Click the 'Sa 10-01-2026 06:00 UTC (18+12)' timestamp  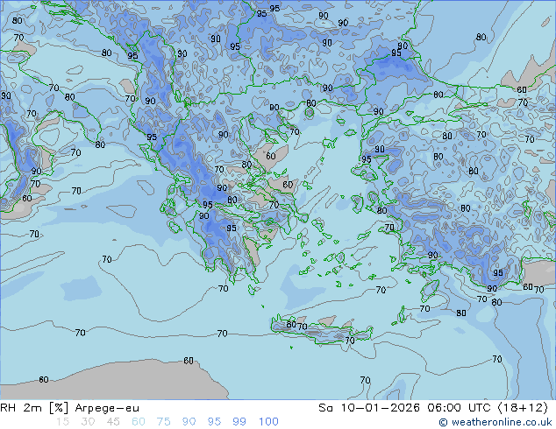(x=433, y=408)
